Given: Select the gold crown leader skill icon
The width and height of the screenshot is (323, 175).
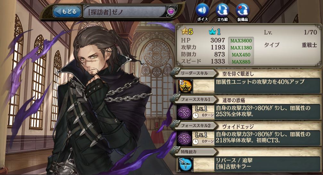Looking at the screenshot, I should (186, 86).
